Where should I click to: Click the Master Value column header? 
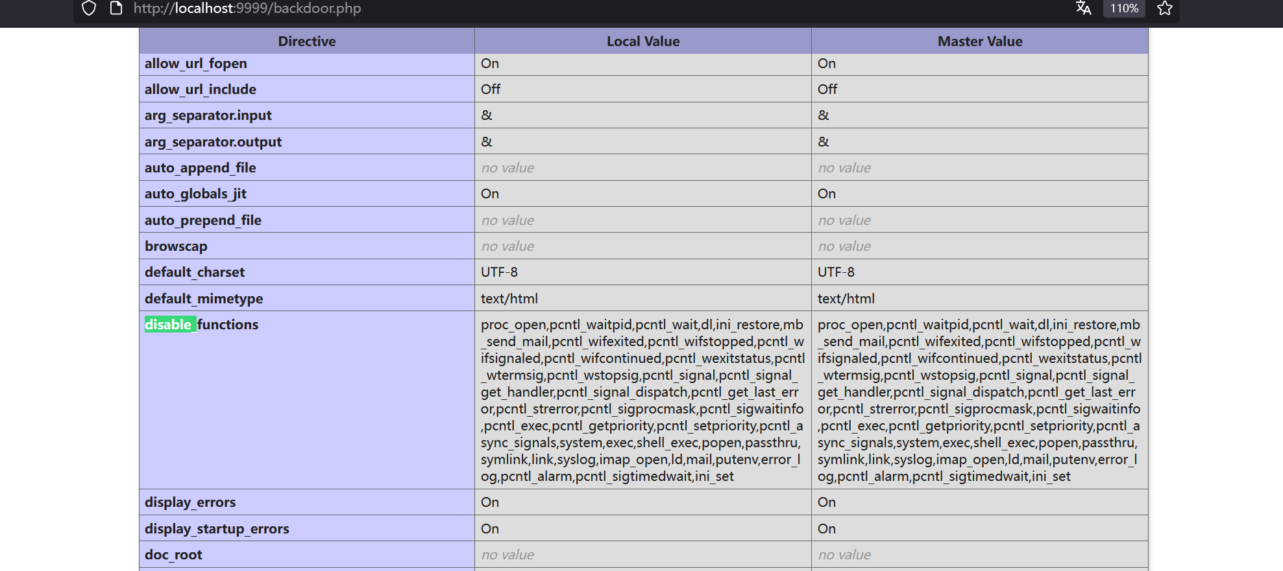(x=979, y=41)
